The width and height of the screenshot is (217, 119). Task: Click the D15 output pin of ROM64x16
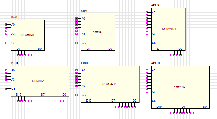(x=89, y=107)
